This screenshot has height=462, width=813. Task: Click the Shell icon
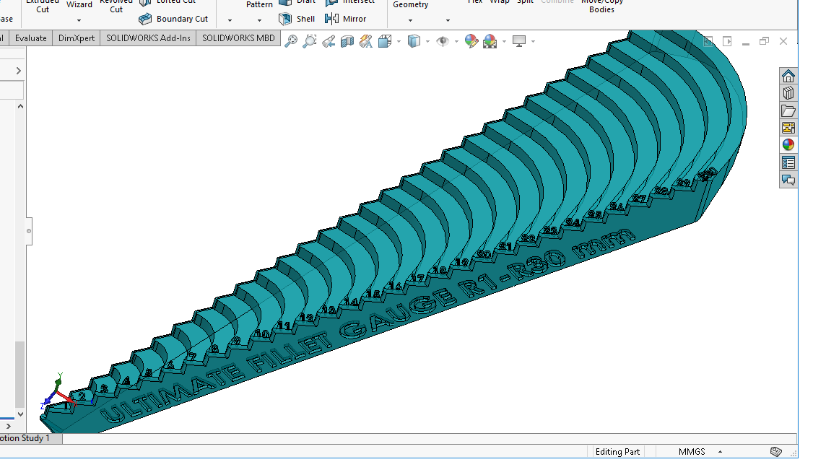(x=285, y=19)
